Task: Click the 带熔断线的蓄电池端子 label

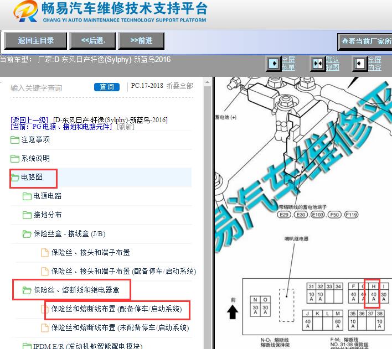Action: click(x=302, y=207)
